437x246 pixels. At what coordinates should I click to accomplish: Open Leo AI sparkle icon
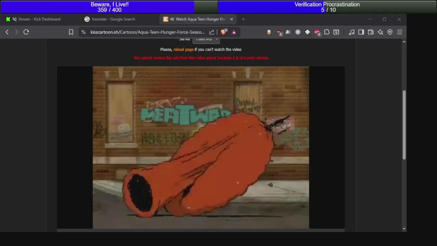tap(380, 32)
